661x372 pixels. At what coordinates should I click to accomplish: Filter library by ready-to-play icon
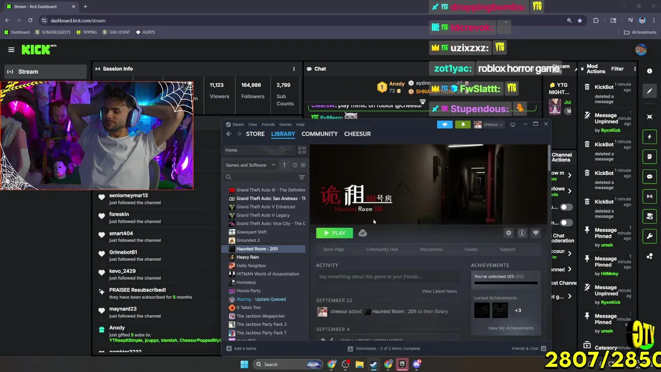[303, 165]
